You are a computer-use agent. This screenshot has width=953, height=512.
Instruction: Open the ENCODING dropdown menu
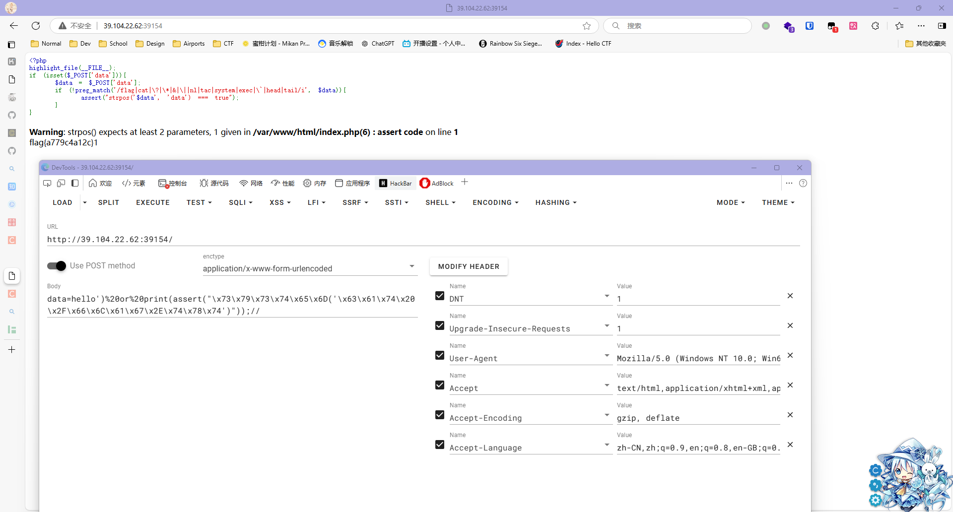click(x=495, y=202)
